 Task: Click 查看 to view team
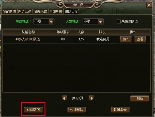click(140, 39)
